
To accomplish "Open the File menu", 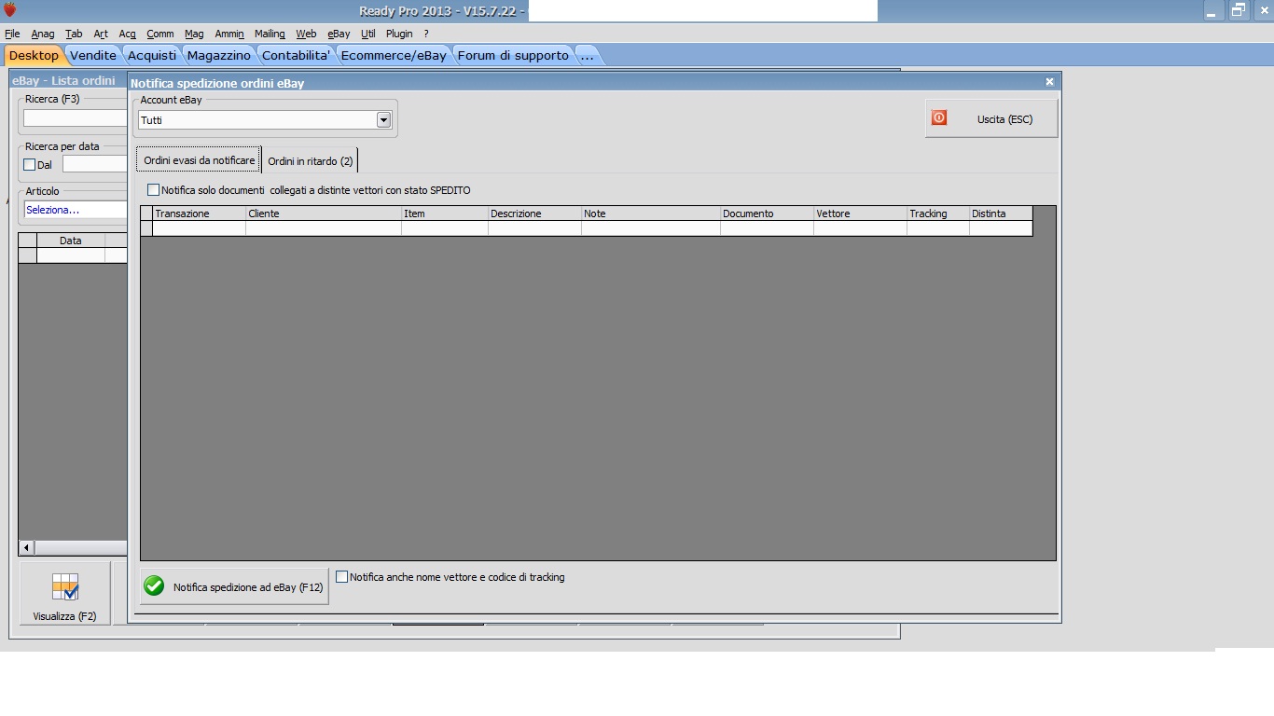I will (x=12, y=34).
